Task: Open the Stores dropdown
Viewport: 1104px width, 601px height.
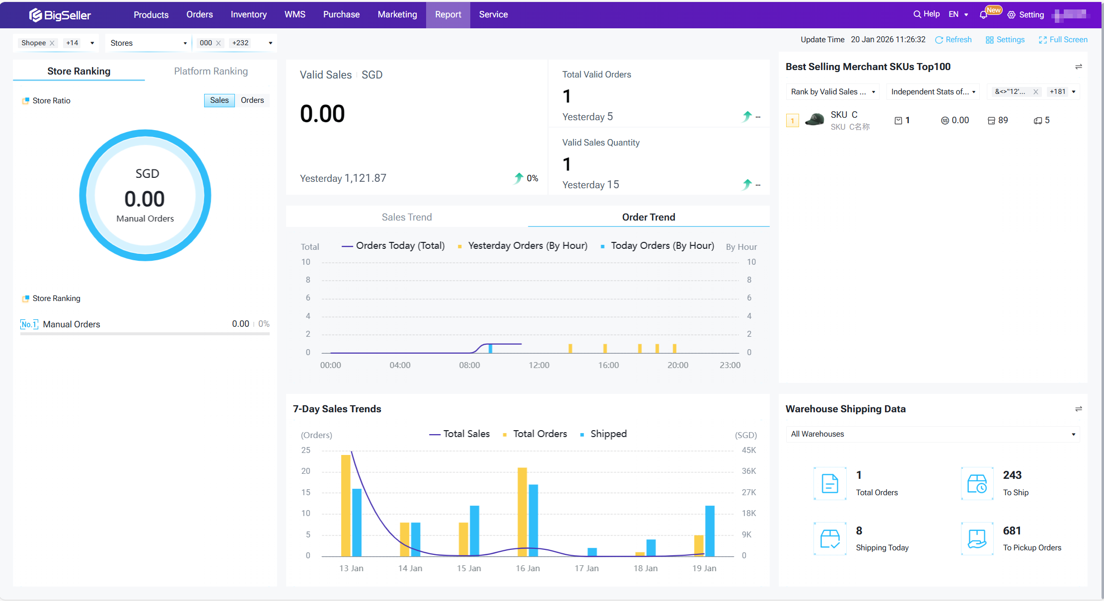Action: [148, 43]
